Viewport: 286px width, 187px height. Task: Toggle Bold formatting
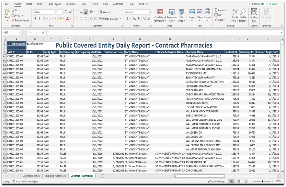click(x=35, y=18)
